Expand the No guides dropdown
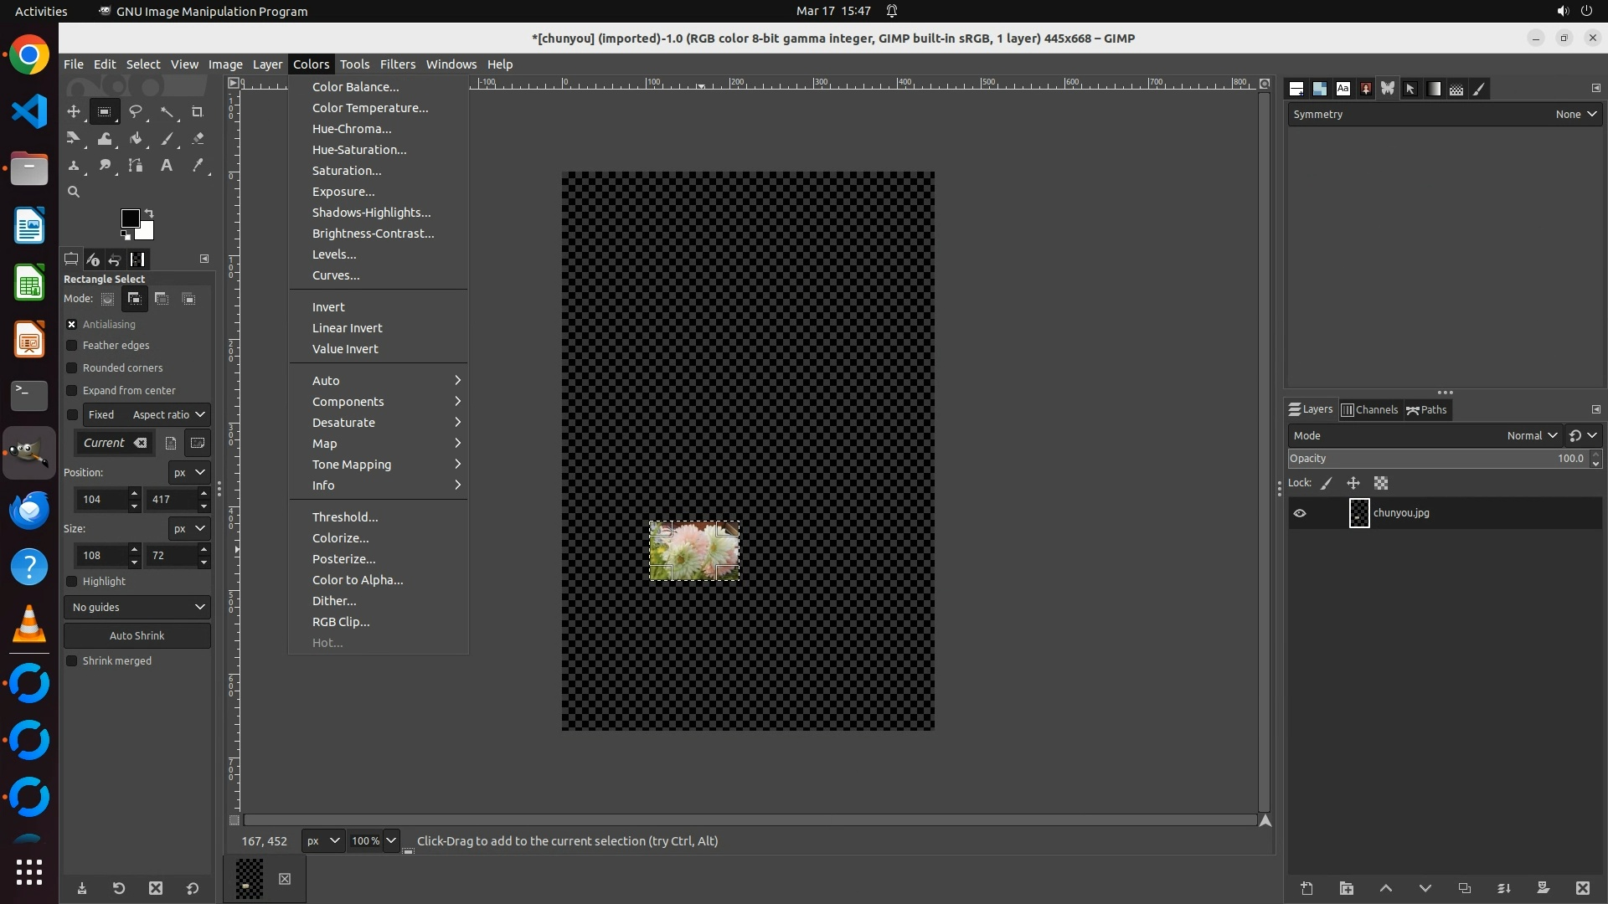The image size is (1608, 904). tap(137, 608)
